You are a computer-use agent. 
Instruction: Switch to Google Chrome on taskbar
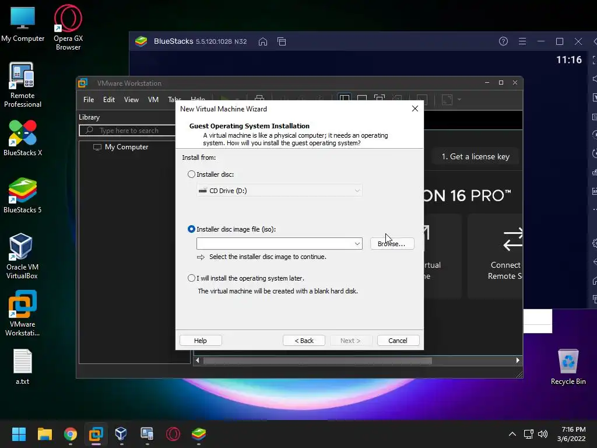tap(71, 434)
